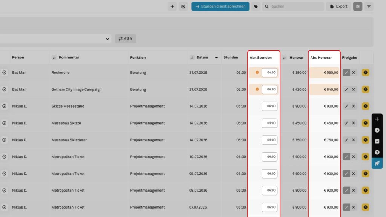Open the clock icon in black sidebar
The width and height of the screenshot is (386, 217).
click(377, 130)
